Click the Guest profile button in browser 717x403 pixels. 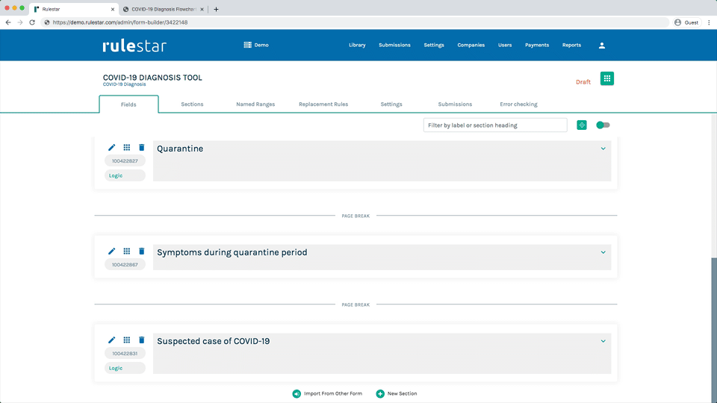click(686, 22)
